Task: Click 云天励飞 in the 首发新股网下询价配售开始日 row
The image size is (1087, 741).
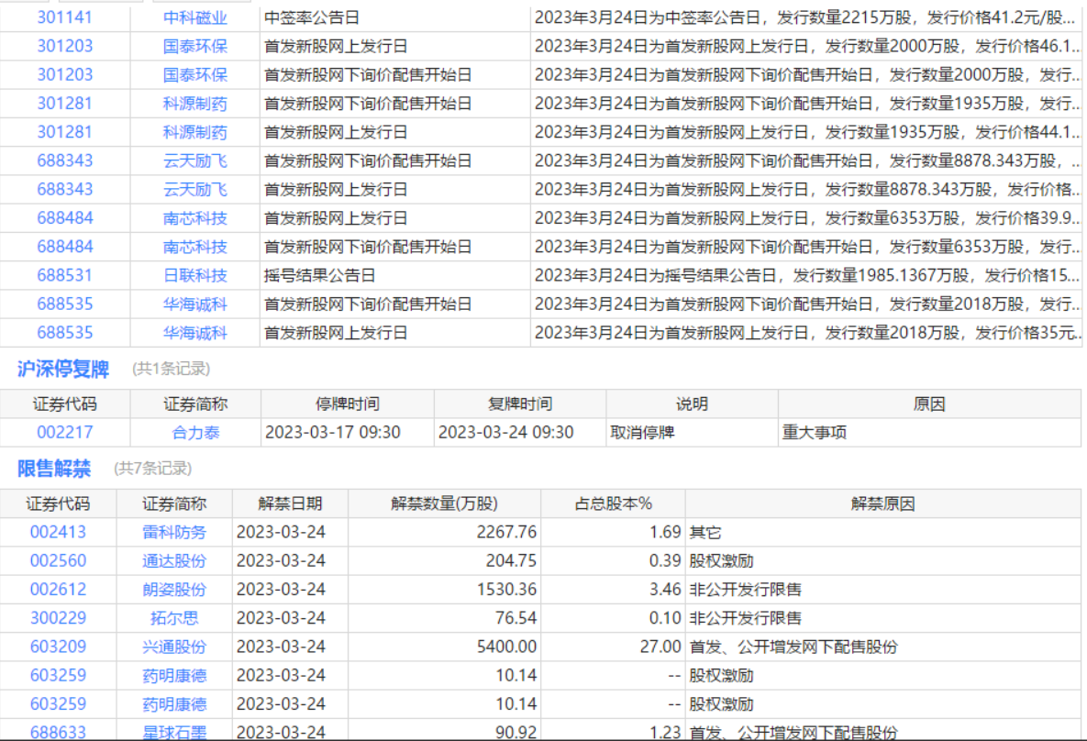Action: pyautogui.click(x=194, y=160)
